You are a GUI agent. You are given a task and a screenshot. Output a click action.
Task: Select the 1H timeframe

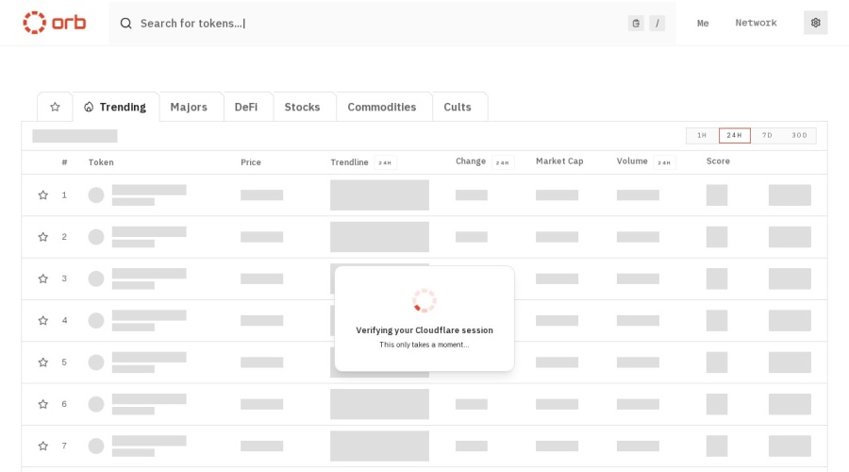(x=702, y=136)
